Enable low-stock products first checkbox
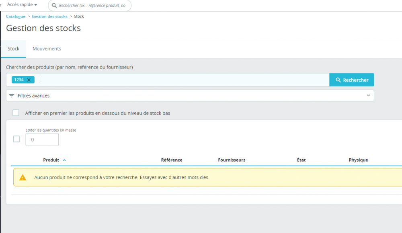Image resolution: width=402 pixels, height=233 pixels. point(16,113)
